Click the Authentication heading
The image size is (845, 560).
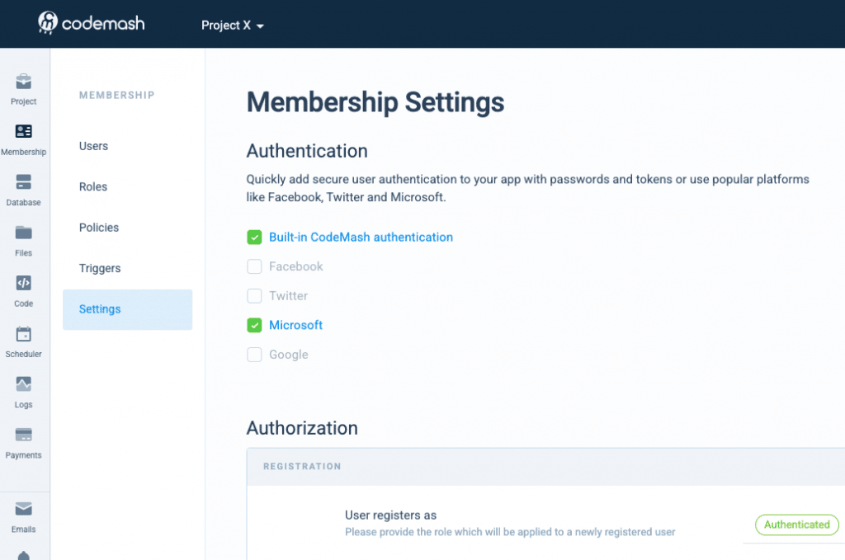(307, 151)
